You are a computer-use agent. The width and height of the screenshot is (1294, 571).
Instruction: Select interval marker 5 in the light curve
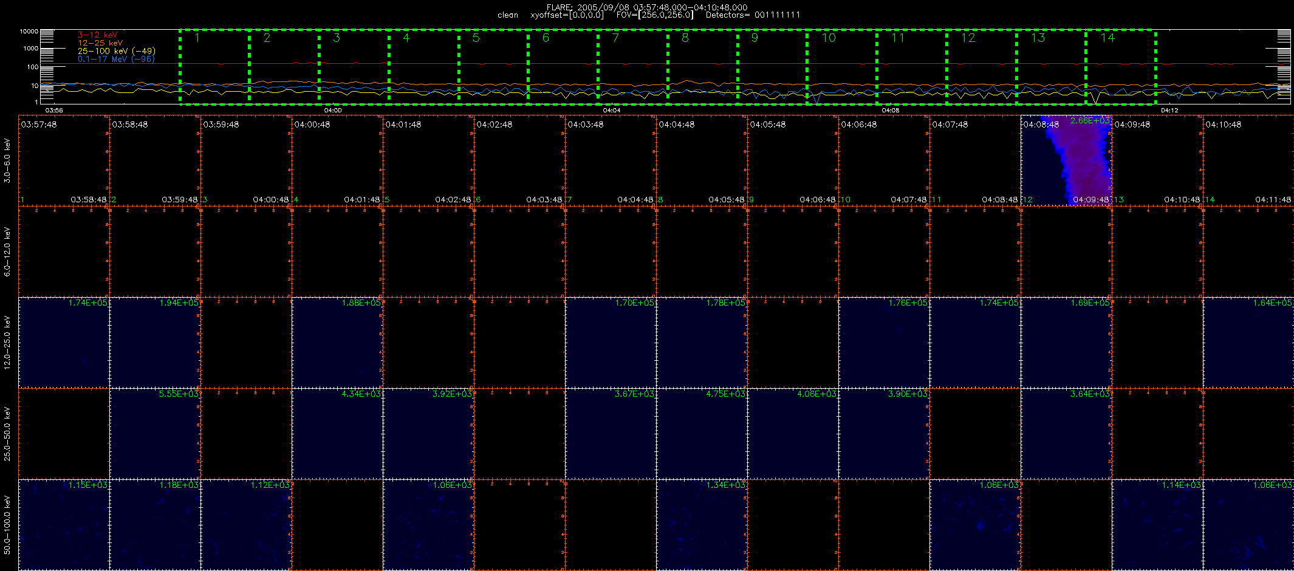pos(476,38)
